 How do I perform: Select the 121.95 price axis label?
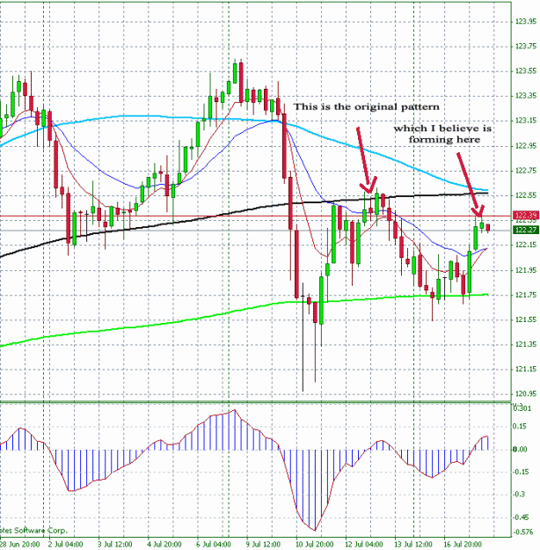pyautogui.click(x=526, y=270)
